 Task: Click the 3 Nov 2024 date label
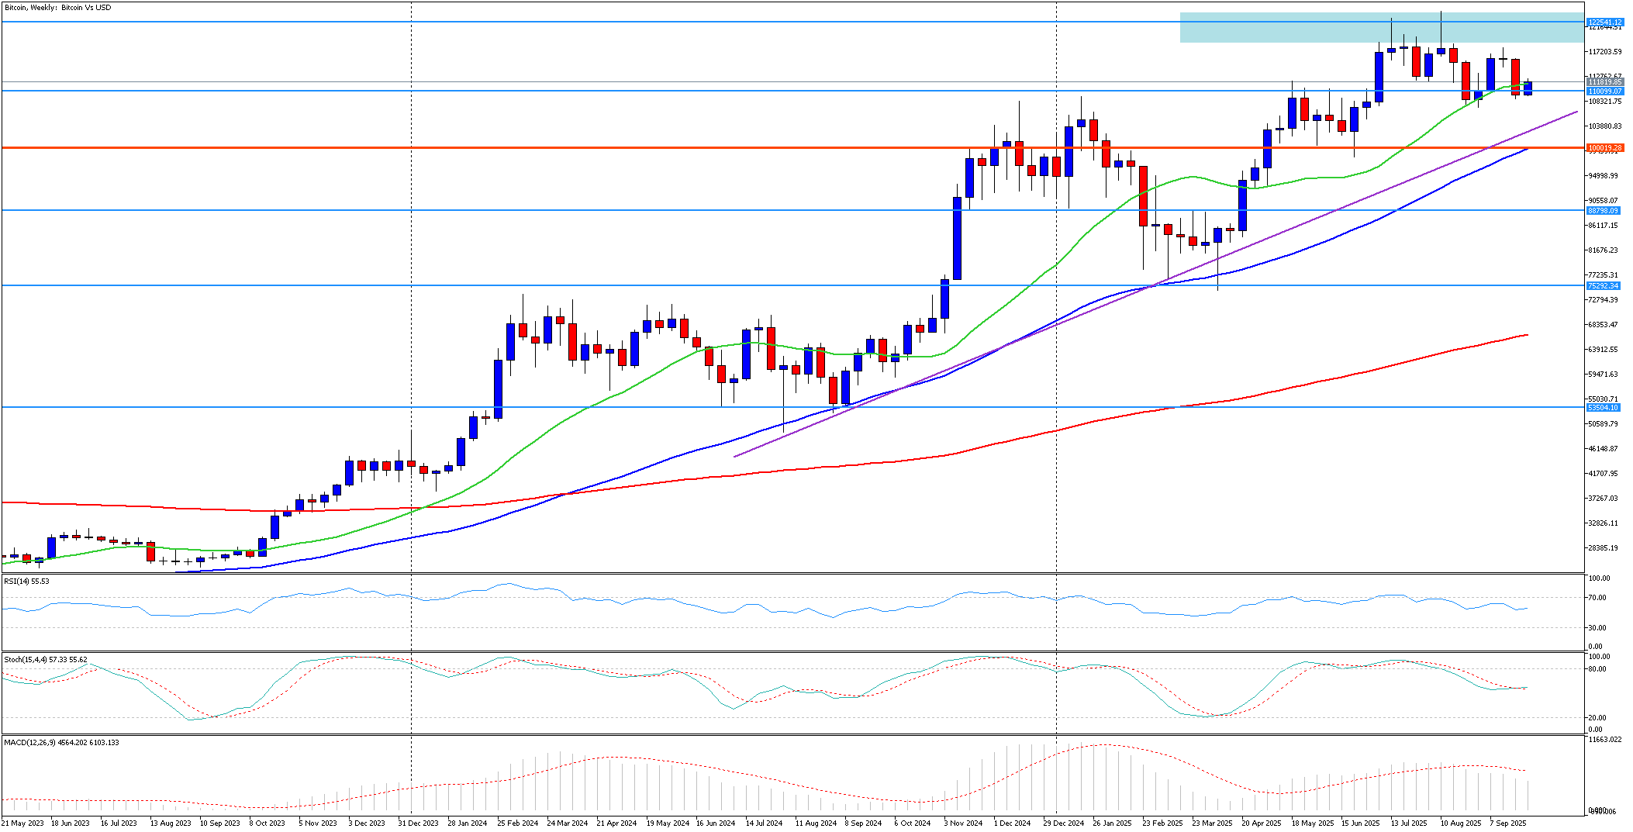tap(963, 823)
